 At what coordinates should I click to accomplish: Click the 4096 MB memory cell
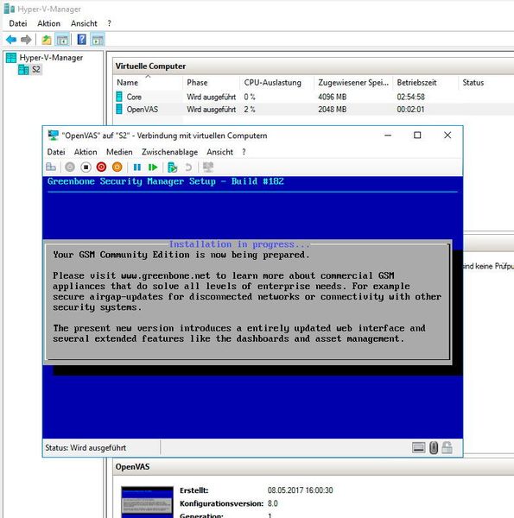(x=332, y=97)
